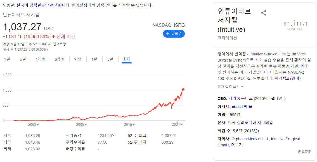Screen dimensions: 317x162
Task: Click the 팔로우 follow button
Action: (x=174, y=34)
